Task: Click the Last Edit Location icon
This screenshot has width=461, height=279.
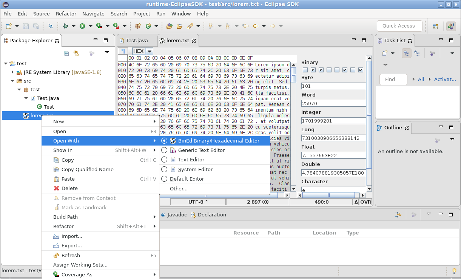Action: (x=245, y=26)
